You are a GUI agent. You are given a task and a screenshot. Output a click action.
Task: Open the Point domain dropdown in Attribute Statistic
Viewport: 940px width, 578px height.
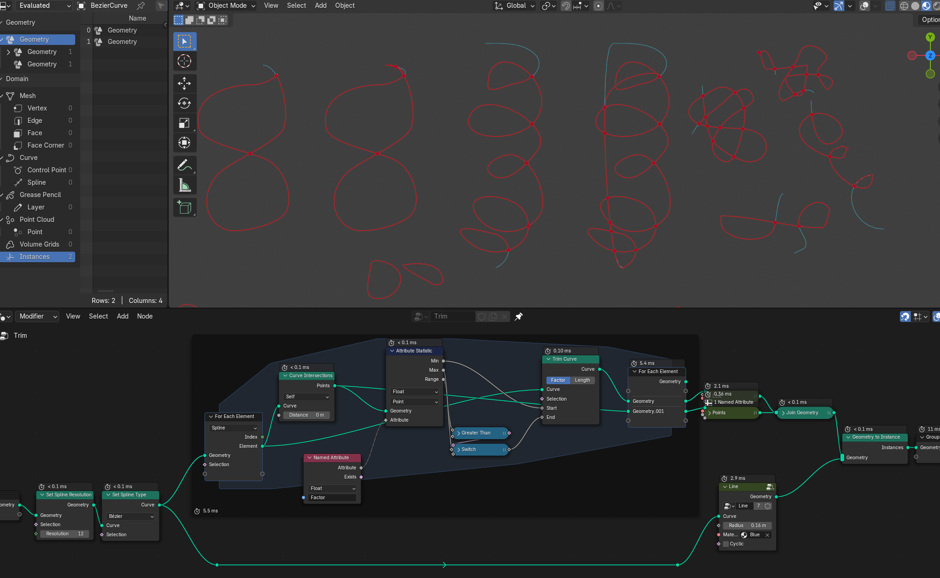(x=415, y=402)
